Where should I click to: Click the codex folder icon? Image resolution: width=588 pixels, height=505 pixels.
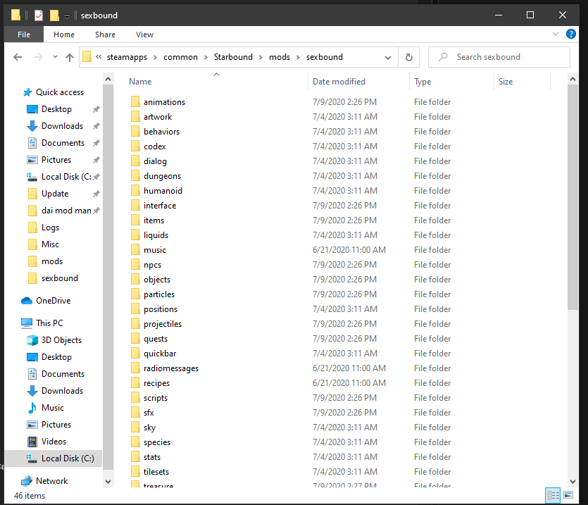click(135, 146)
